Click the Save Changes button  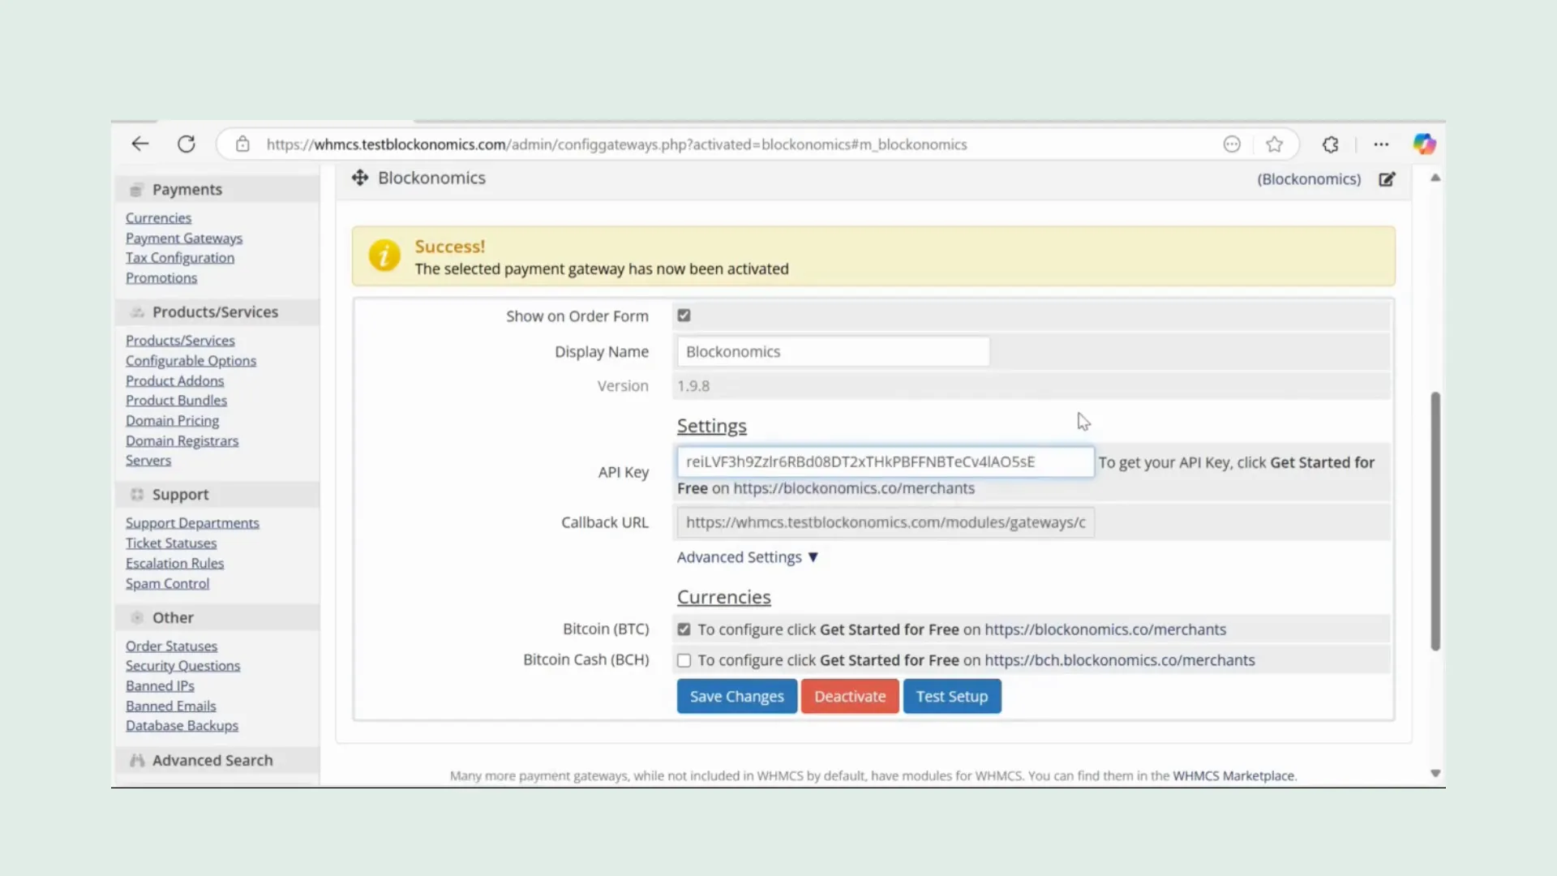coord(737,696)
